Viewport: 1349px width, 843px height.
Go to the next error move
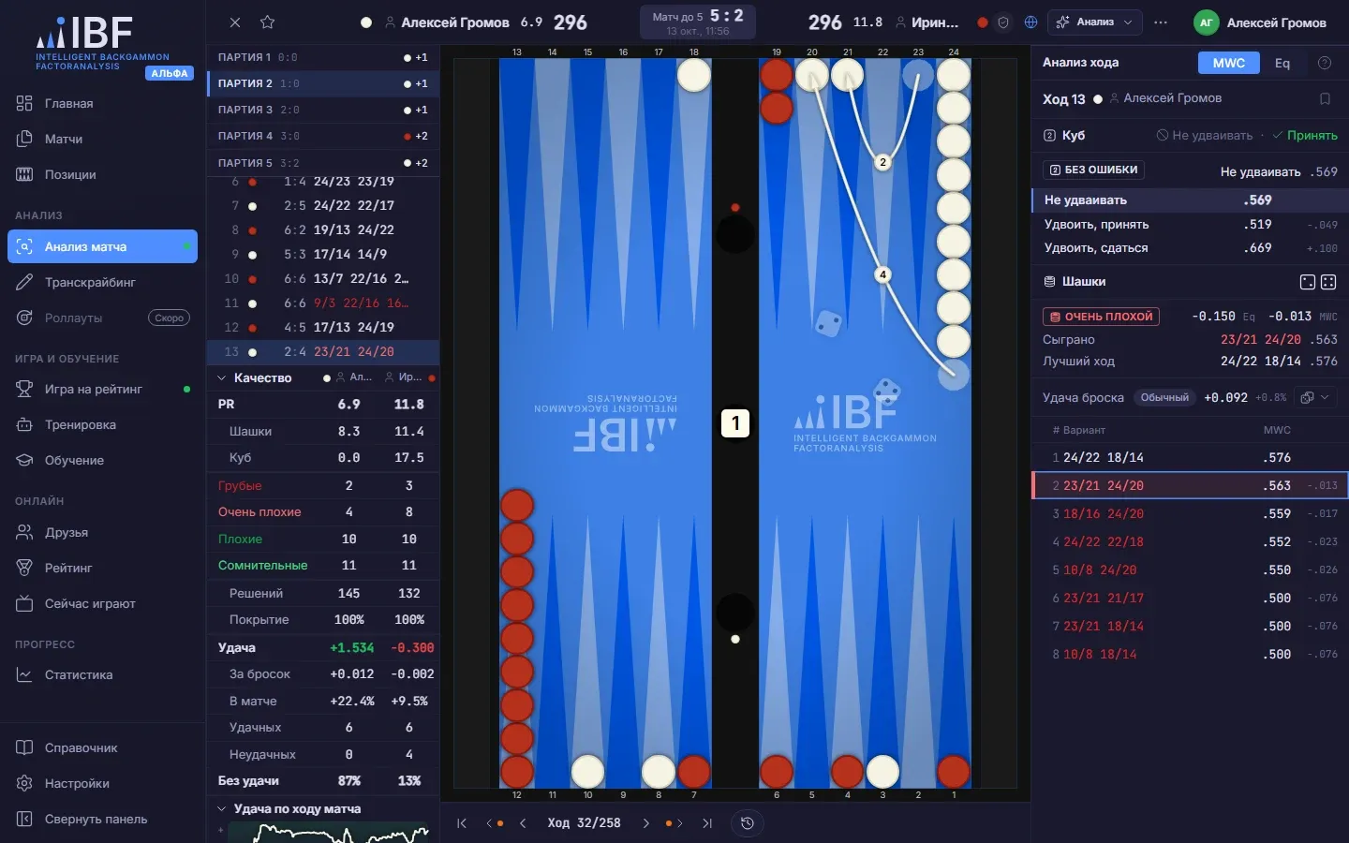click(674, 823)
